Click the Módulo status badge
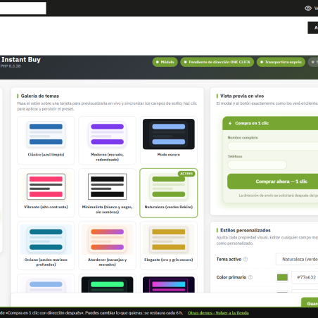 click(165, 62)
